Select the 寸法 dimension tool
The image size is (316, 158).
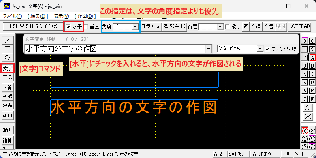[7, 77]
